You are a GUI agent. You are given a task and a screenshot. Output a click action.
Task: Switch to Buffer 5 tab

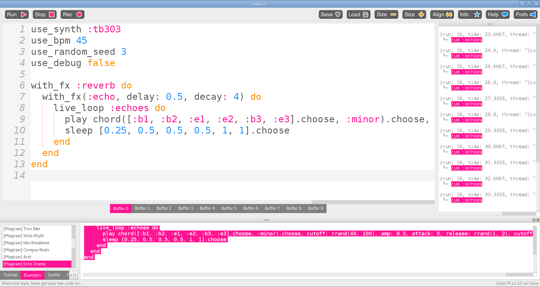(229, 208)
